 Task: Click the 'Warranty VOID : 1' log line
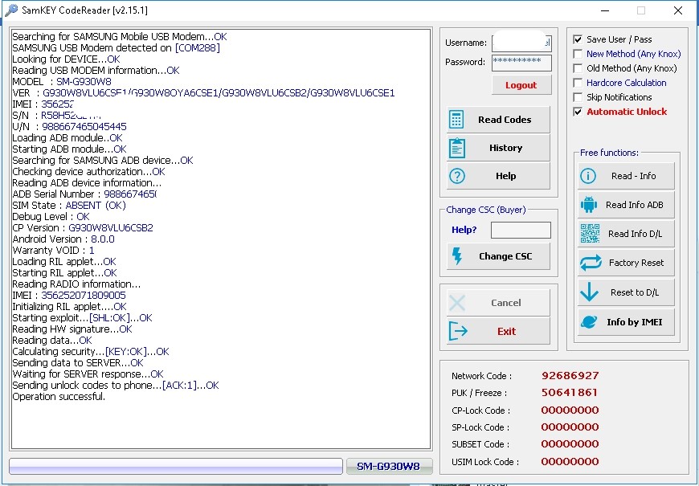click(54, 250)
